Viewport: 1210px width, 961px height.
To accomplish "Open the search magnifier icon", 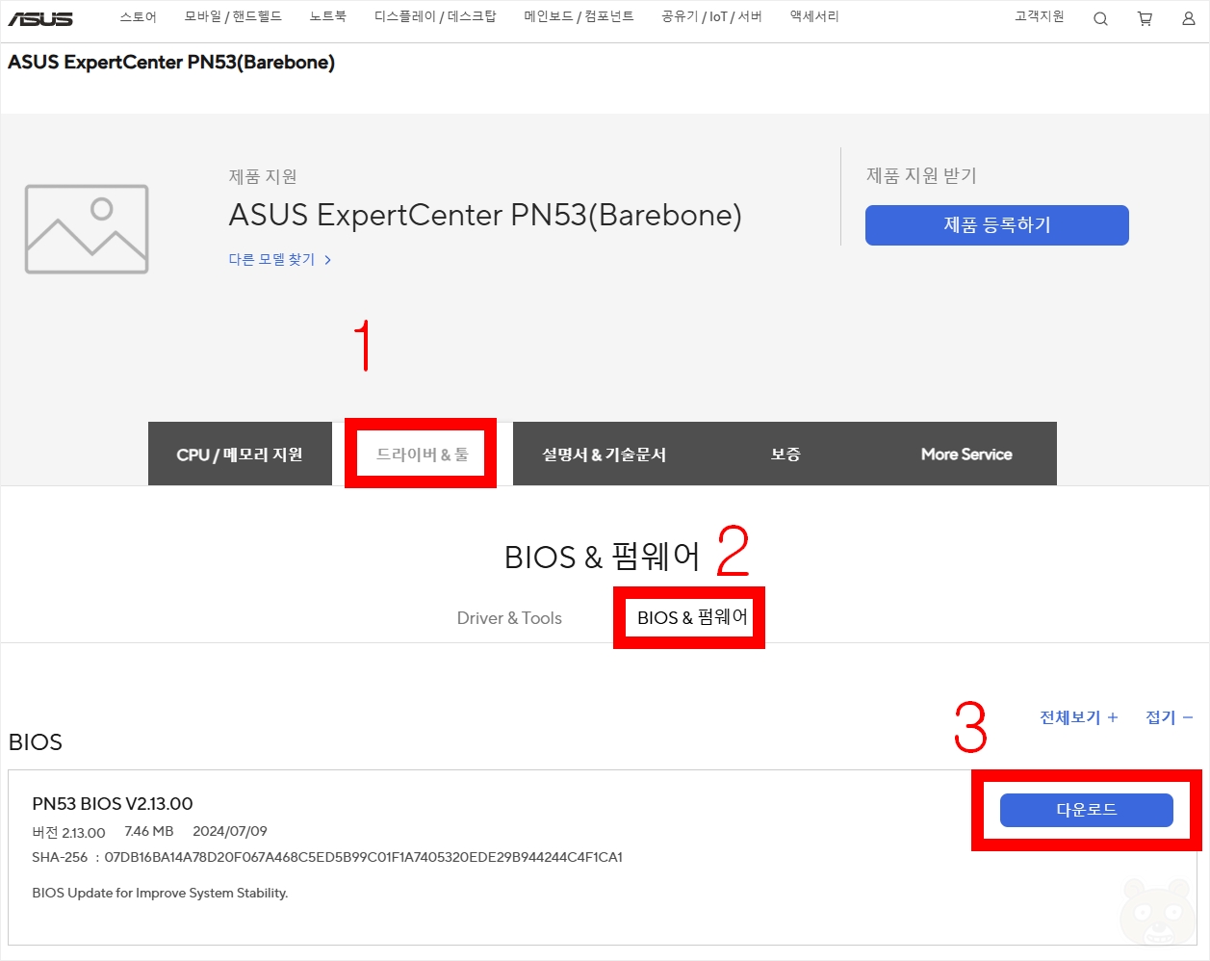I will (x=1100, y=18).
